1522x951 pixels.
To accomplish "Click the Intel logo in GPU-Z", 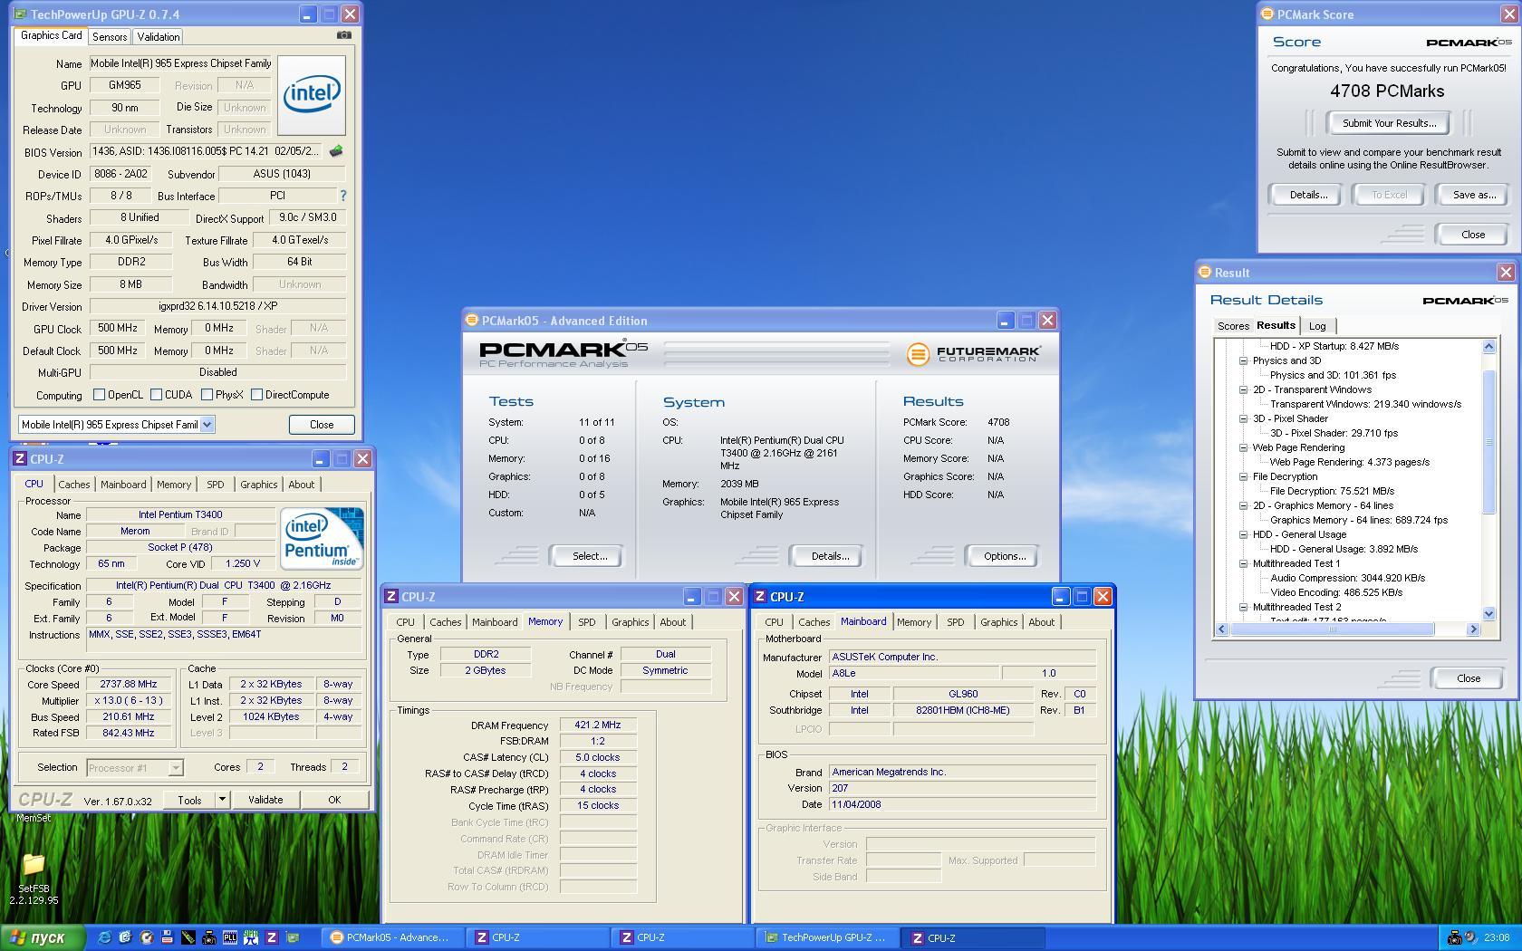I will 312,95.
